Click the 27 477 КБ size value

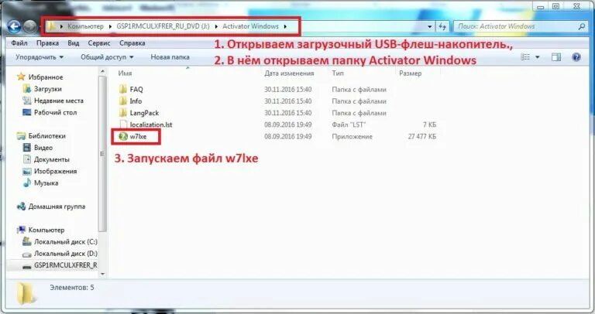pos(422,136)
